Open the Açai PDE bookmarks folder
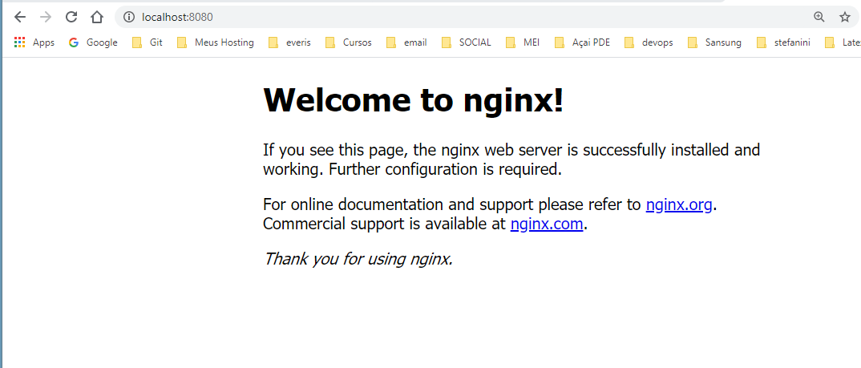 pyautogui.click(x=582, y=42)
